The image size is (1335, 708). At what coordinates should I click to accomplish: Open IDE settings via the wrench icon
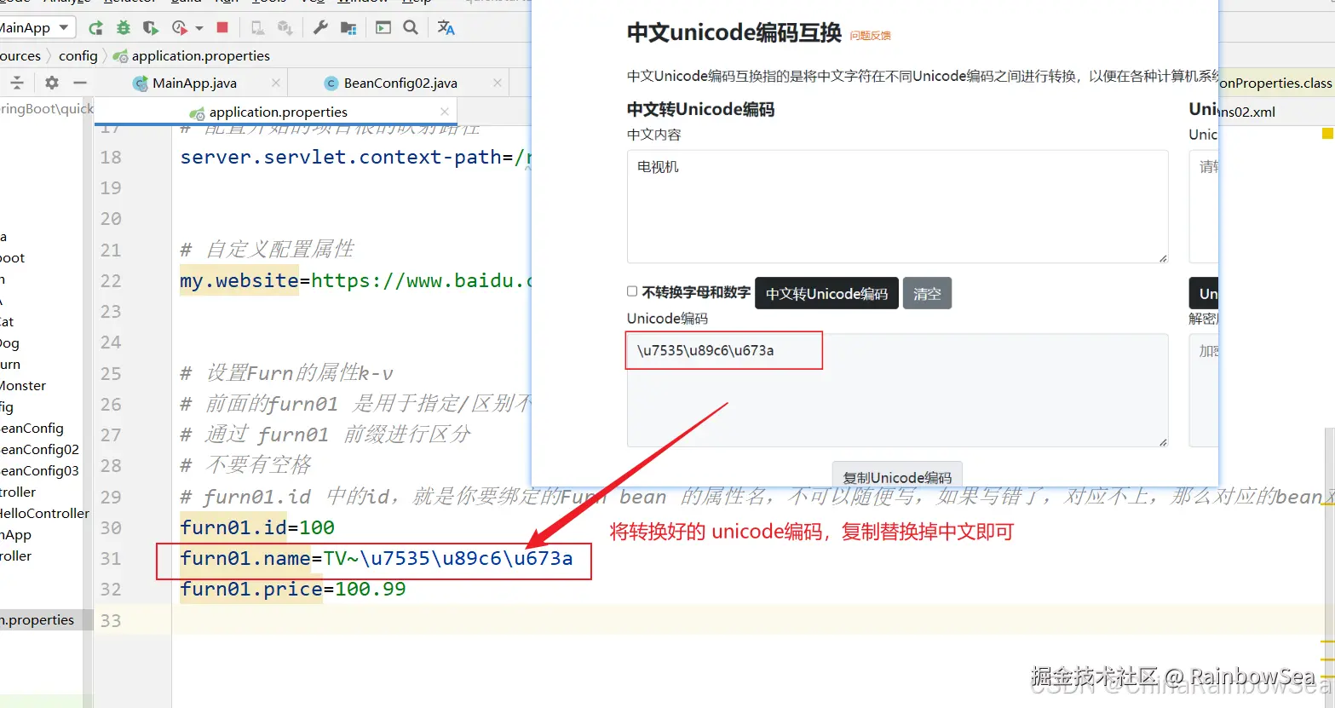click(320, 28)
